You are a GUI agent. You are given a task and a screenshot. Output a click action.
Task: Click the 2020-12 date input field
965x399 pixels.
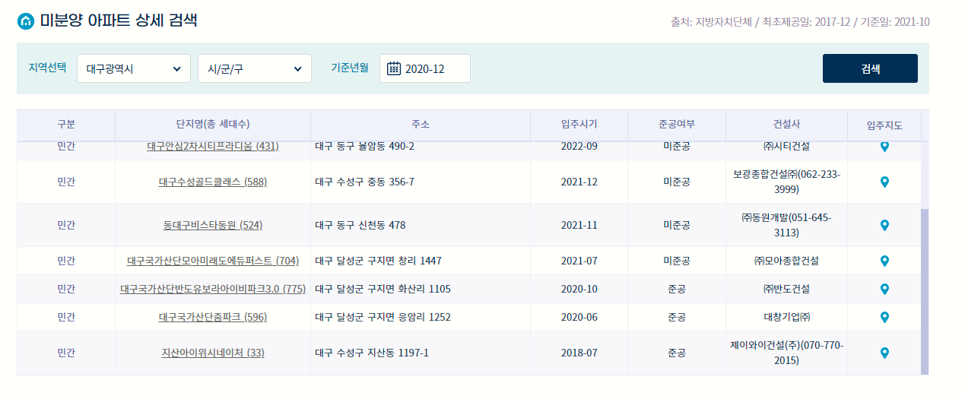tap(425, 68)
